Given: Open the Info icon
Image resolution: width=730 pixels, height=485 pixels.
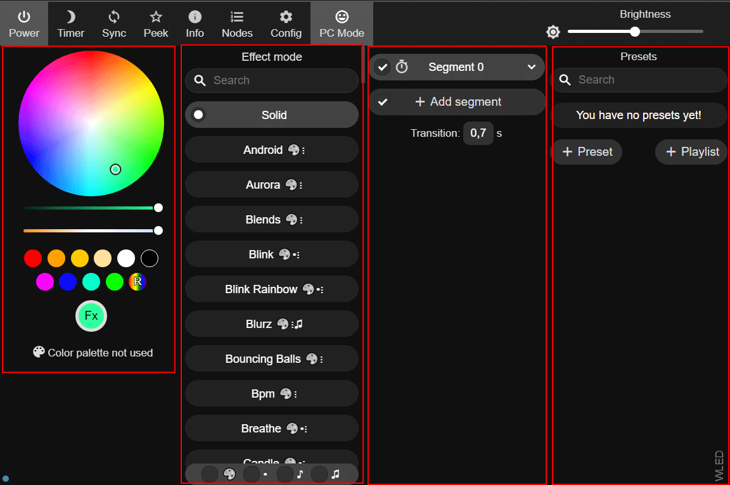Looking at the screenshot, I should tap(195, 17).
